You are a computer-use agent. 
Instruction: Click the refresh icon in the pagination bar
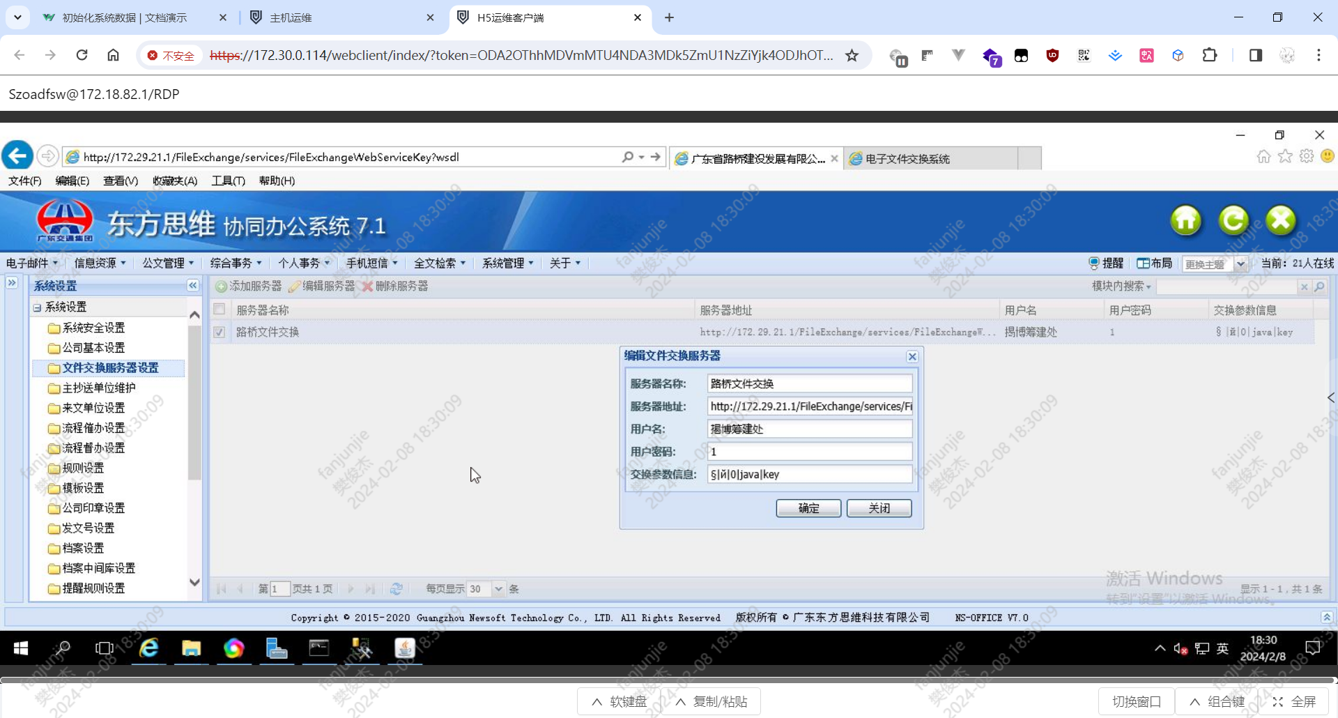coord(397,589)
